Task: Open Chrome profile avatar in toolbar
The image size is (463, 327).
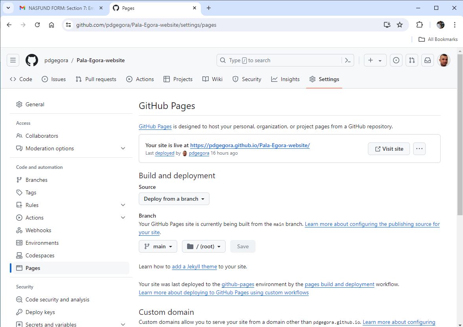Action: click(x=440, y=25)
